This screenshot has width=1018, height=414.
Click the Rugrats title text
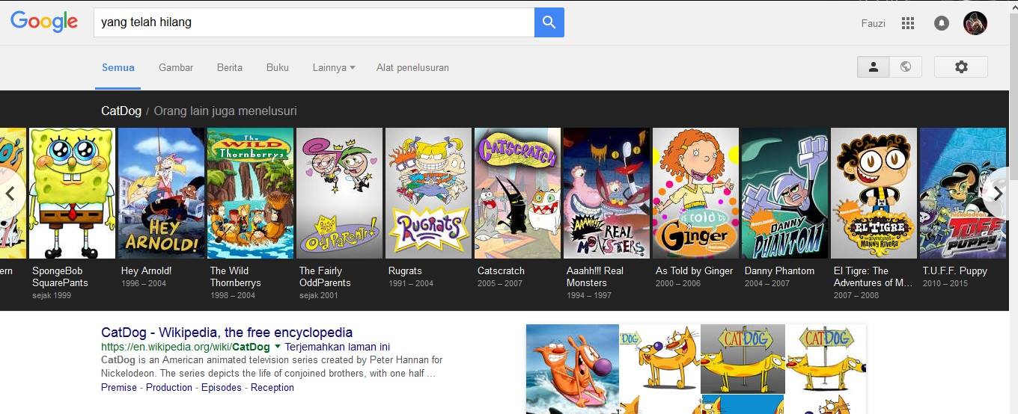pyautogui.click(x=405, y=271)
